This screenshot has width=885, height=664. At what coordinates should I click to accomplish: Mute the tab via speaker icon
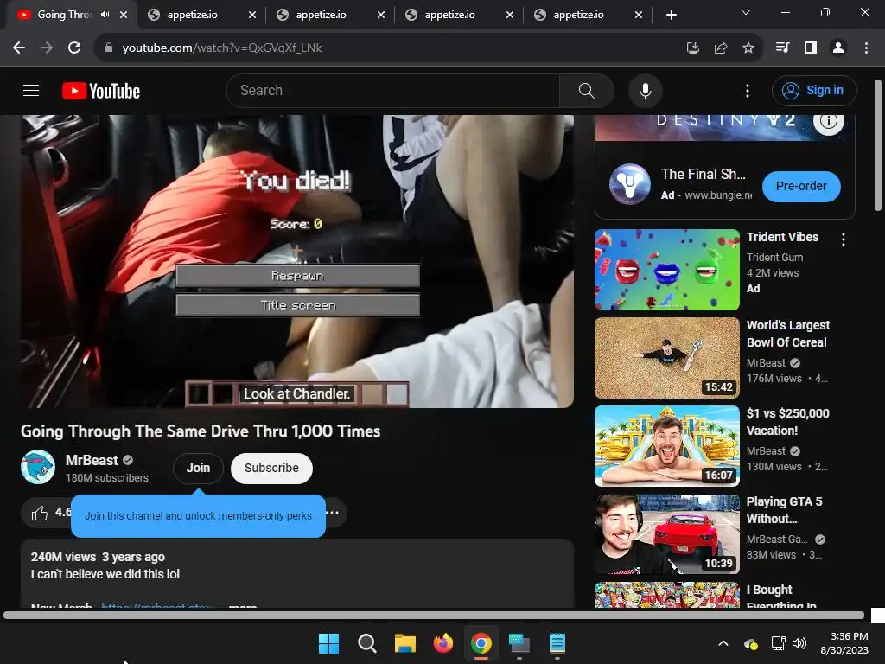click(105, 15)
